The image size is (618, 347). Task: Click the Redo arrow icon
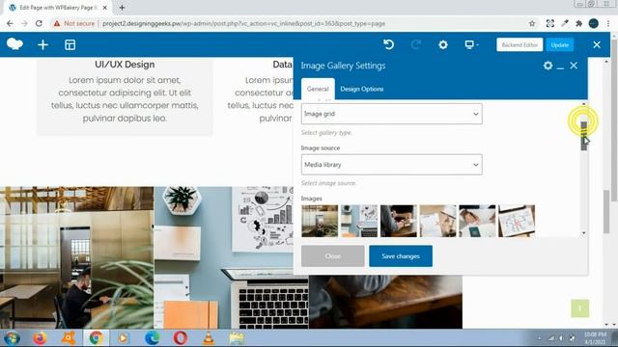click(x=416, y=44)
